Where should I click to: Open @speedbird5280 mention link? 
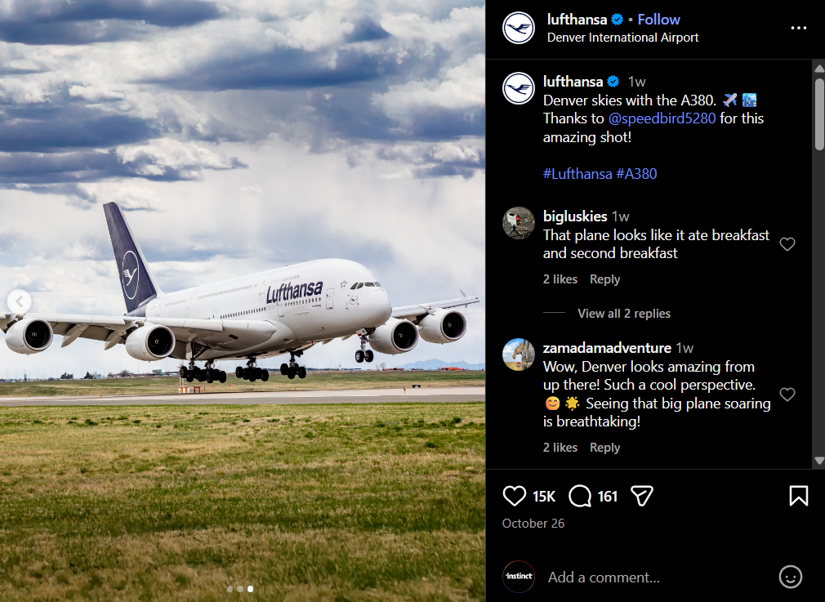pyautogui.click(x=662, y=118)
